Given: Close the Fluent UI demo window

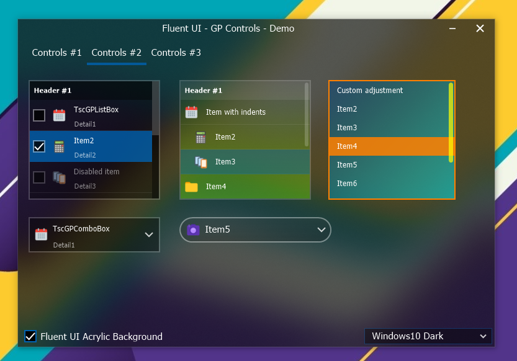Looking at the screenshot, I should coord(480,29).
